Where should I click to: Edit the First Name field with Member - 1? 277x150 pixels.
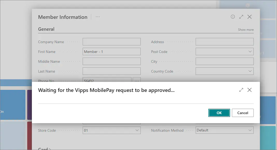112,52
